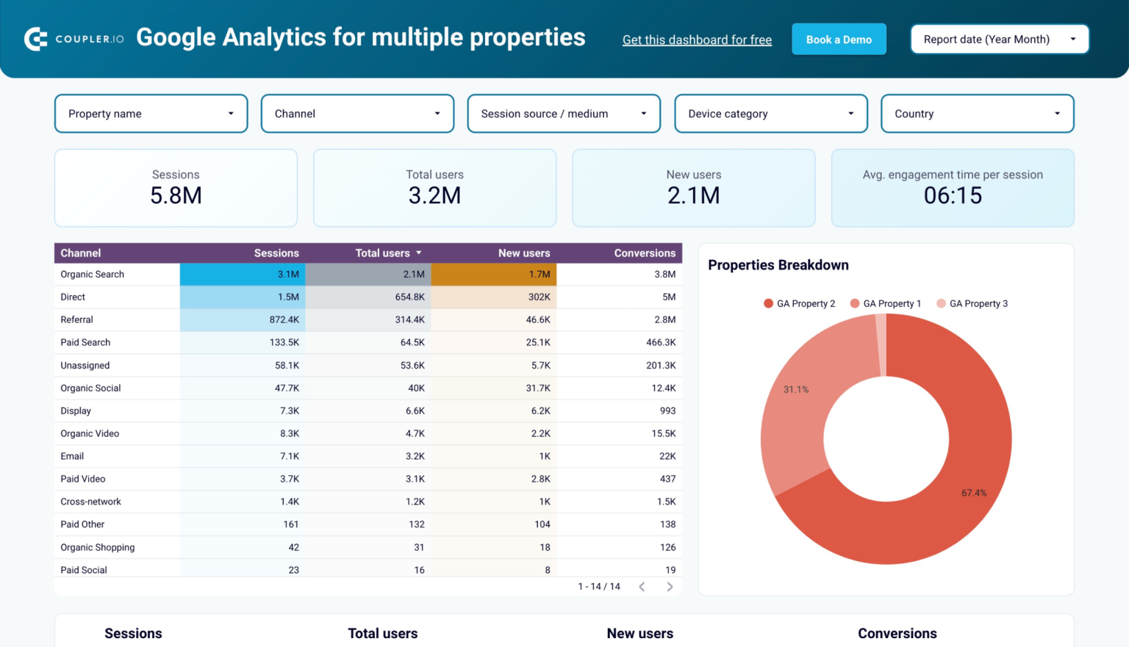
Task: Click the sort arrow on Total users column
Action: (x=418, y=253)
